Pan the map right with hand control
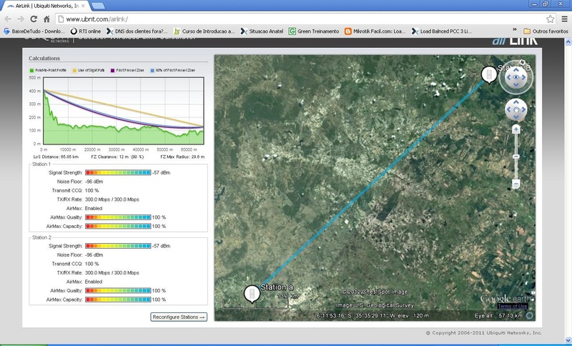This screenshot has height=346, width=572. pos(523,110)
